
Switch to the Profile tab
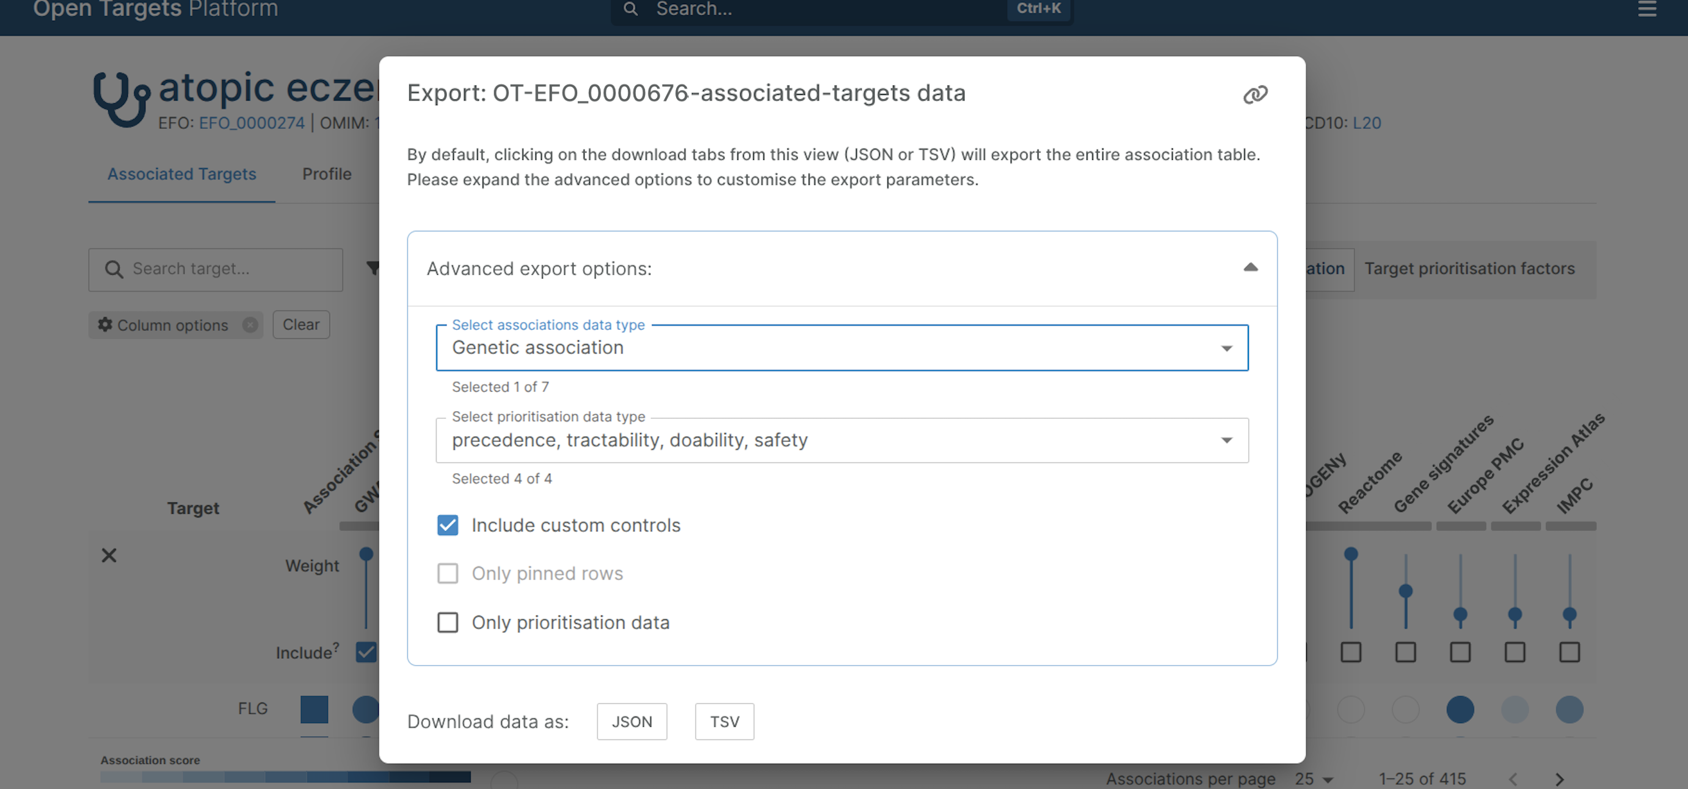[326, 174]
